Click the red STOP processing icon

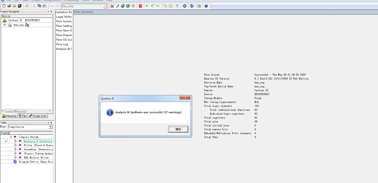[140, 6]
